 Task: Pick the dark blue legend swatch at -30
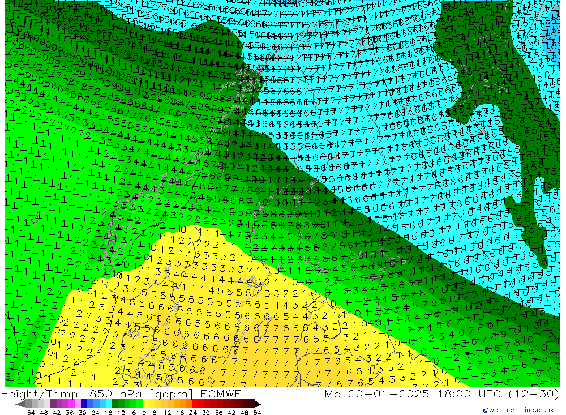point(84,404)
